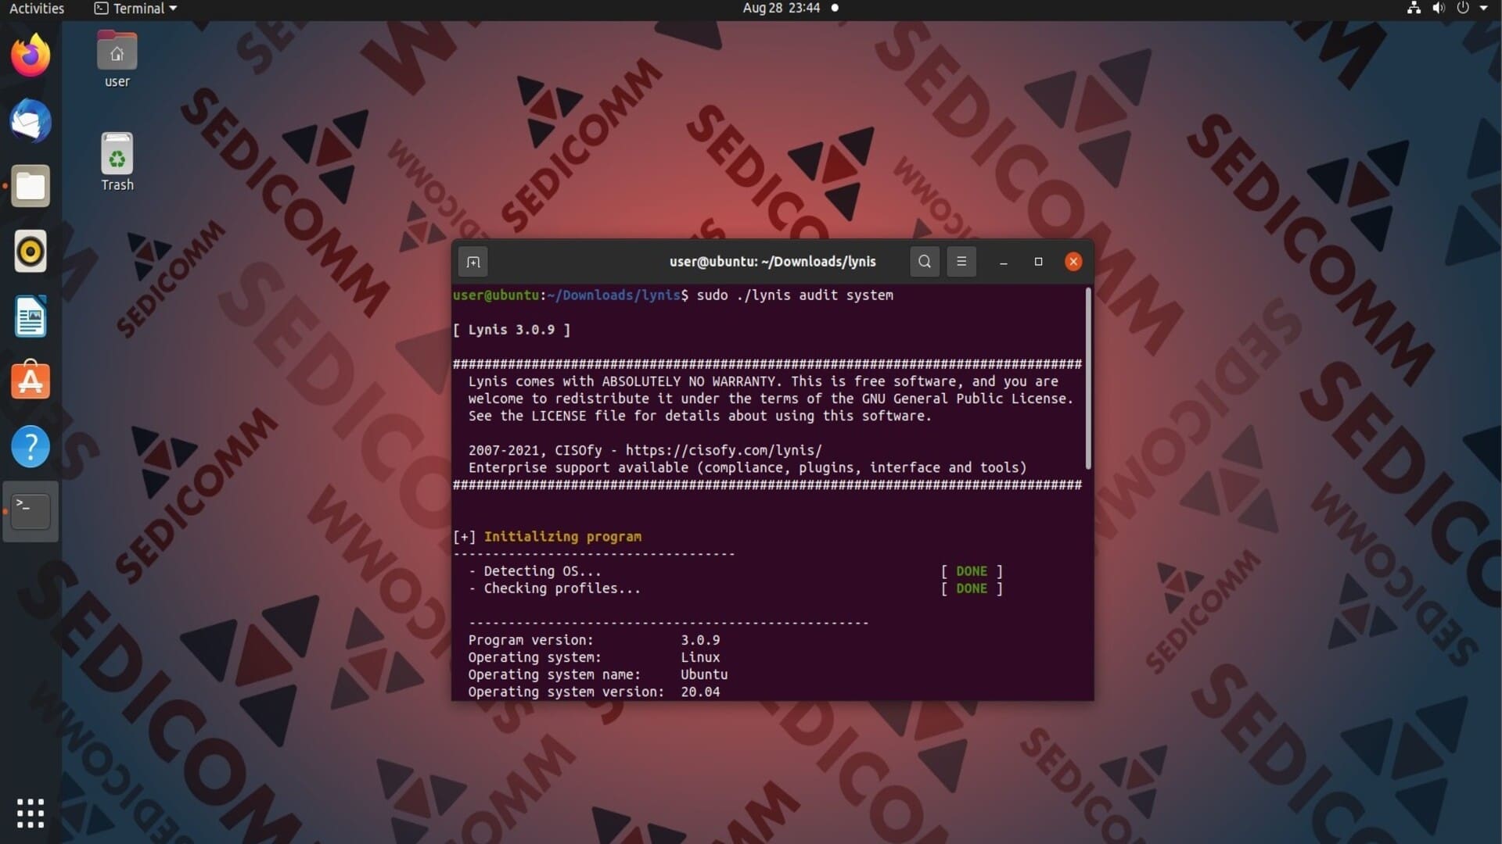Screen dimensions: 1502x844
Task: Minimize the Terminal window
Action: pos(1004,262)
